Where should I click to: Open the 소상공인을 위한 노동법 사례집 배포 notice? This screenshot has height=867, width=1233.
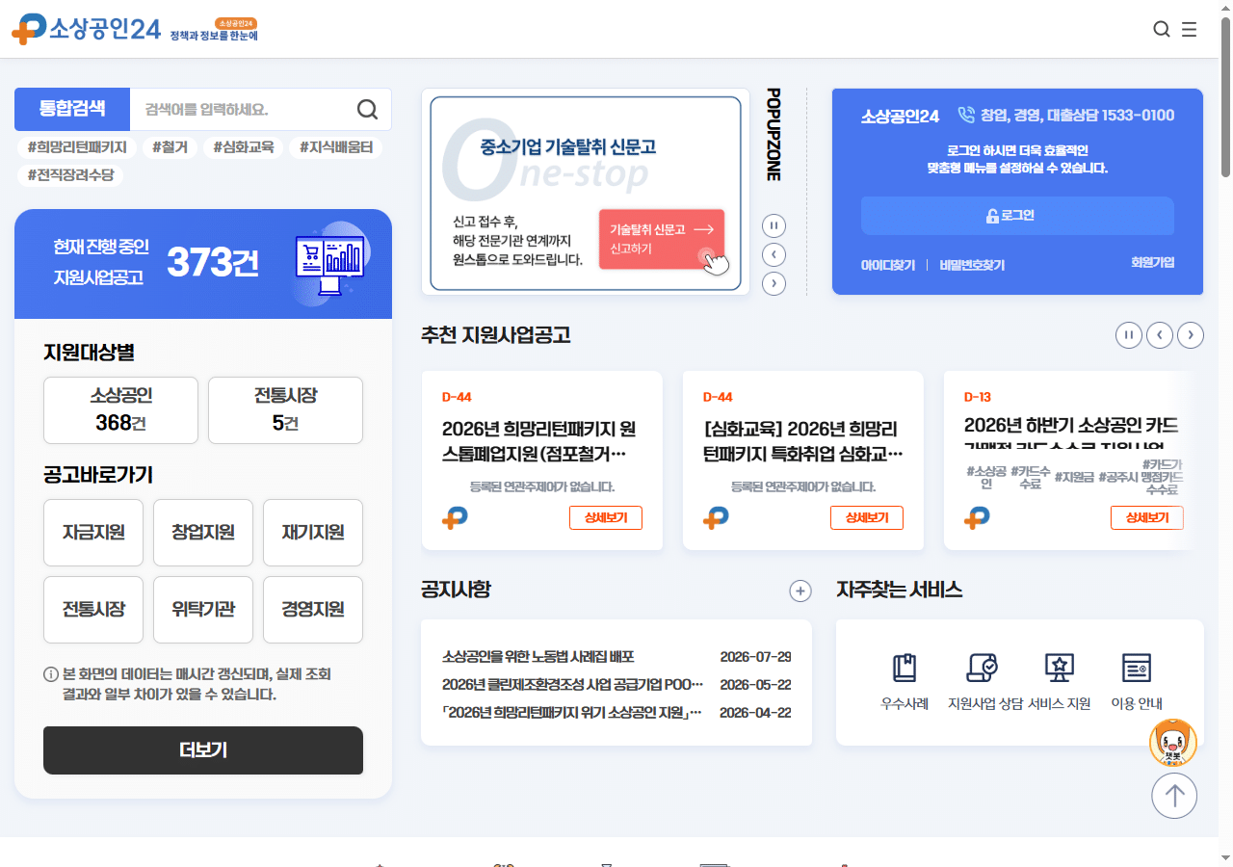point(538,657)
